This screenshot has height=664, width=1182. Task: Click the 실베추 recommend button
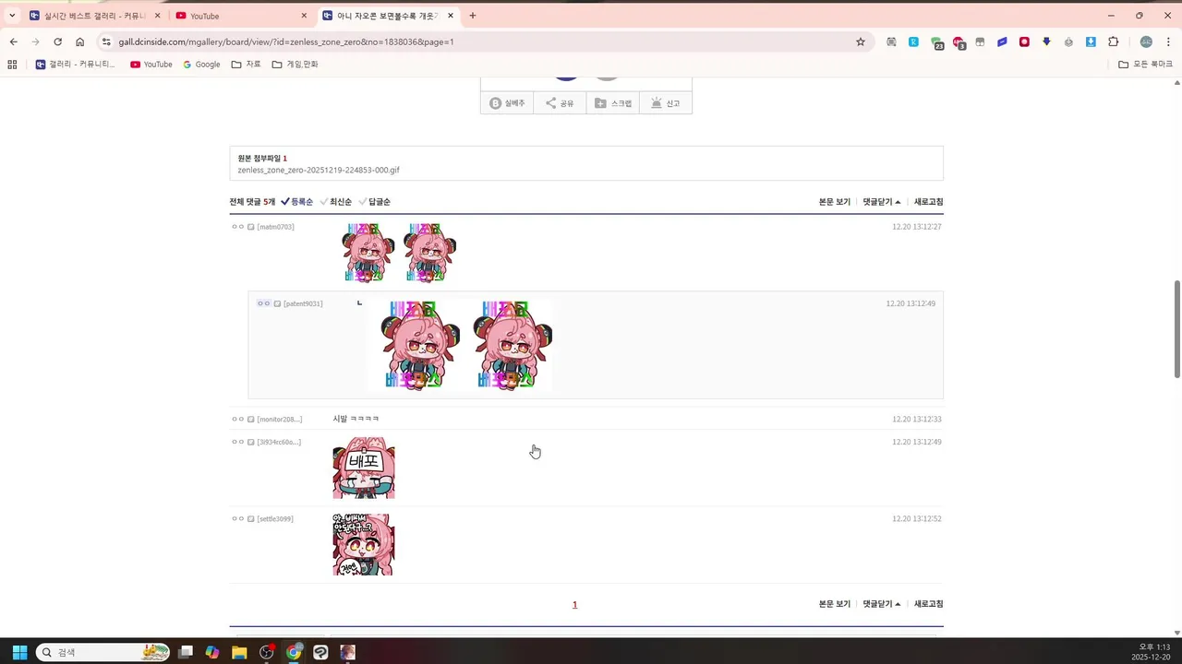pos(507,103)
